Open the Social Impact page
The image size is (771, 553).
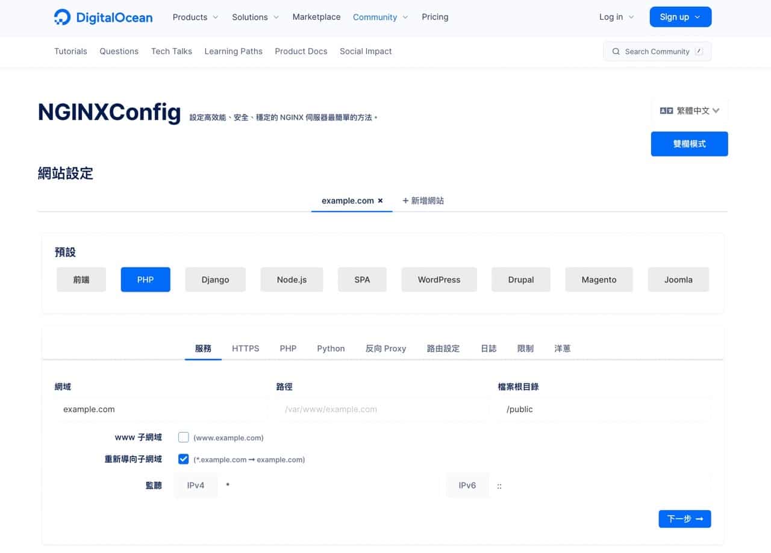pyautogui.click(x=366, y=51)
